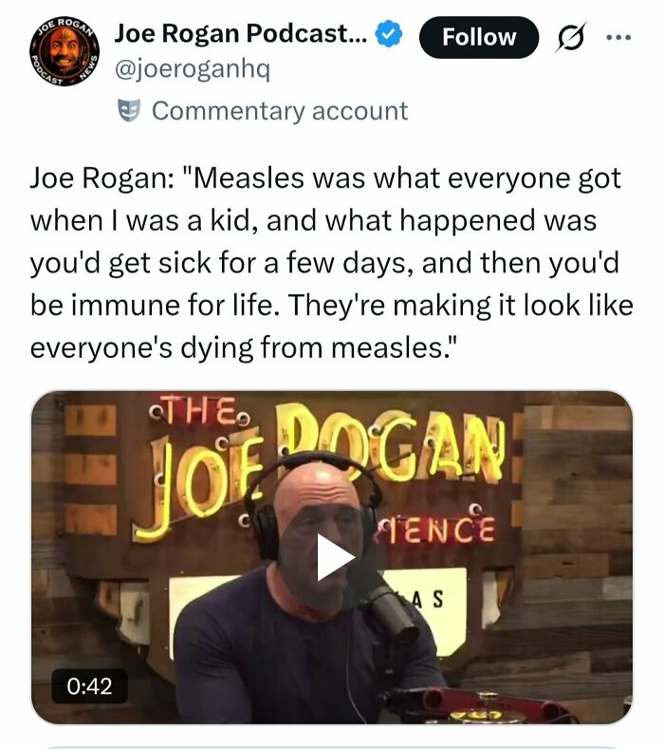Click the "Joe Rogan Podcast..." display name
664x749 pixels.
pyautogui.click(x=243, y=35)
